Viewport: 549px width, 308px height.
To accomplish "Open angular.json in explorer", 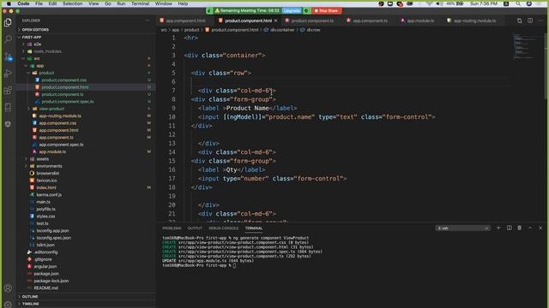I will click(45, 266).
